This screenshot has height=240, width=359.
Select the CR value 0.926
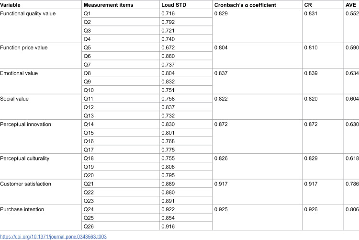(x=311, y=209)
